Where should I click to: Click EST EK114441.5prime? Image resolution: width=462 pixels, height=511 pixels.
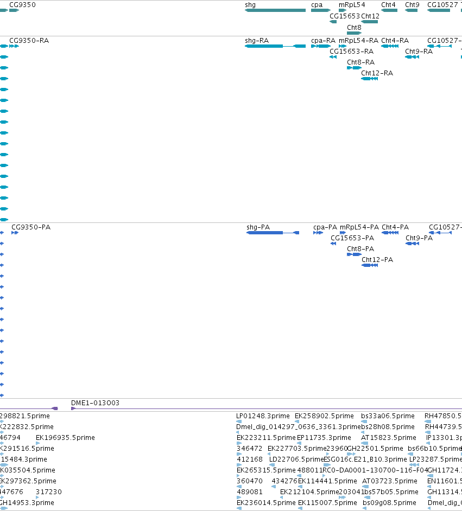coord(328,481)
